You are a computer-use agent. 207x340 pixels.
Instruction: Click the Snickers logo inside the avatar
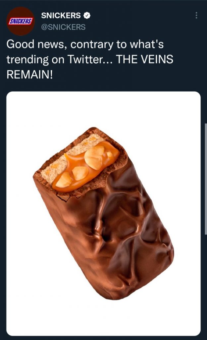20,21
